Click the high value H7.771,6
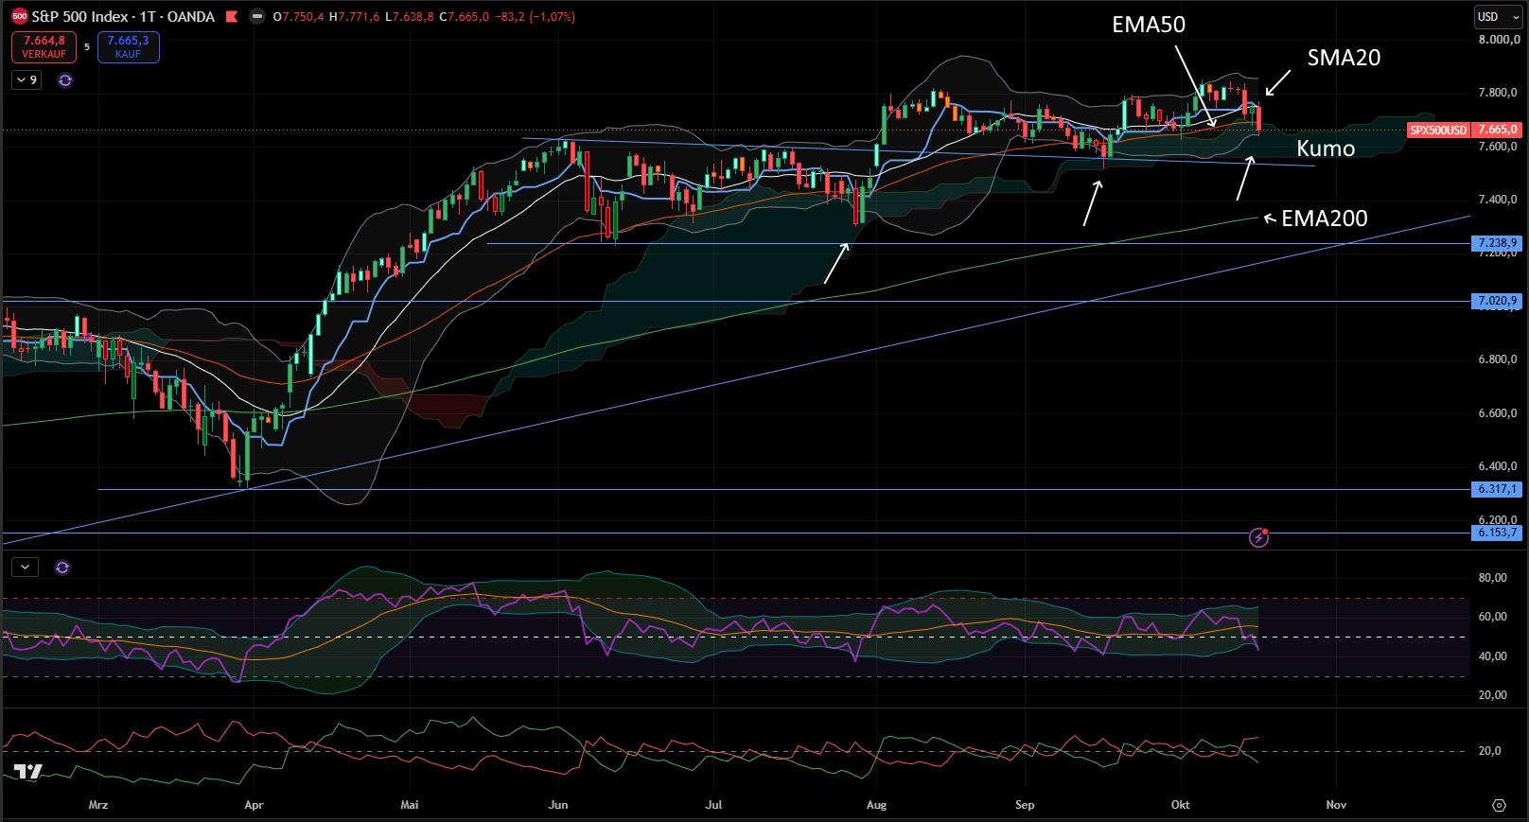 pos(354,16)
